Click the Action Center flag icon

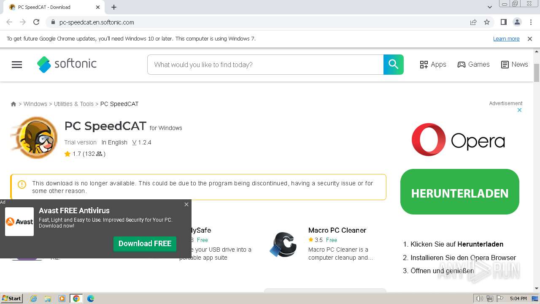pos(499,299)
